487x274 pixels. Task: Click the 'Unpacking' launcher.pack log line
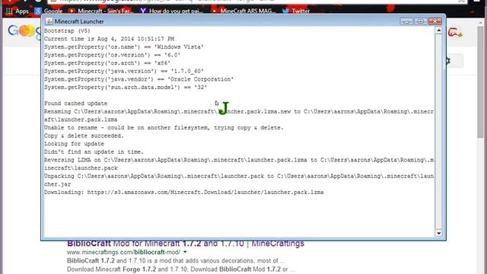point(239,180)
